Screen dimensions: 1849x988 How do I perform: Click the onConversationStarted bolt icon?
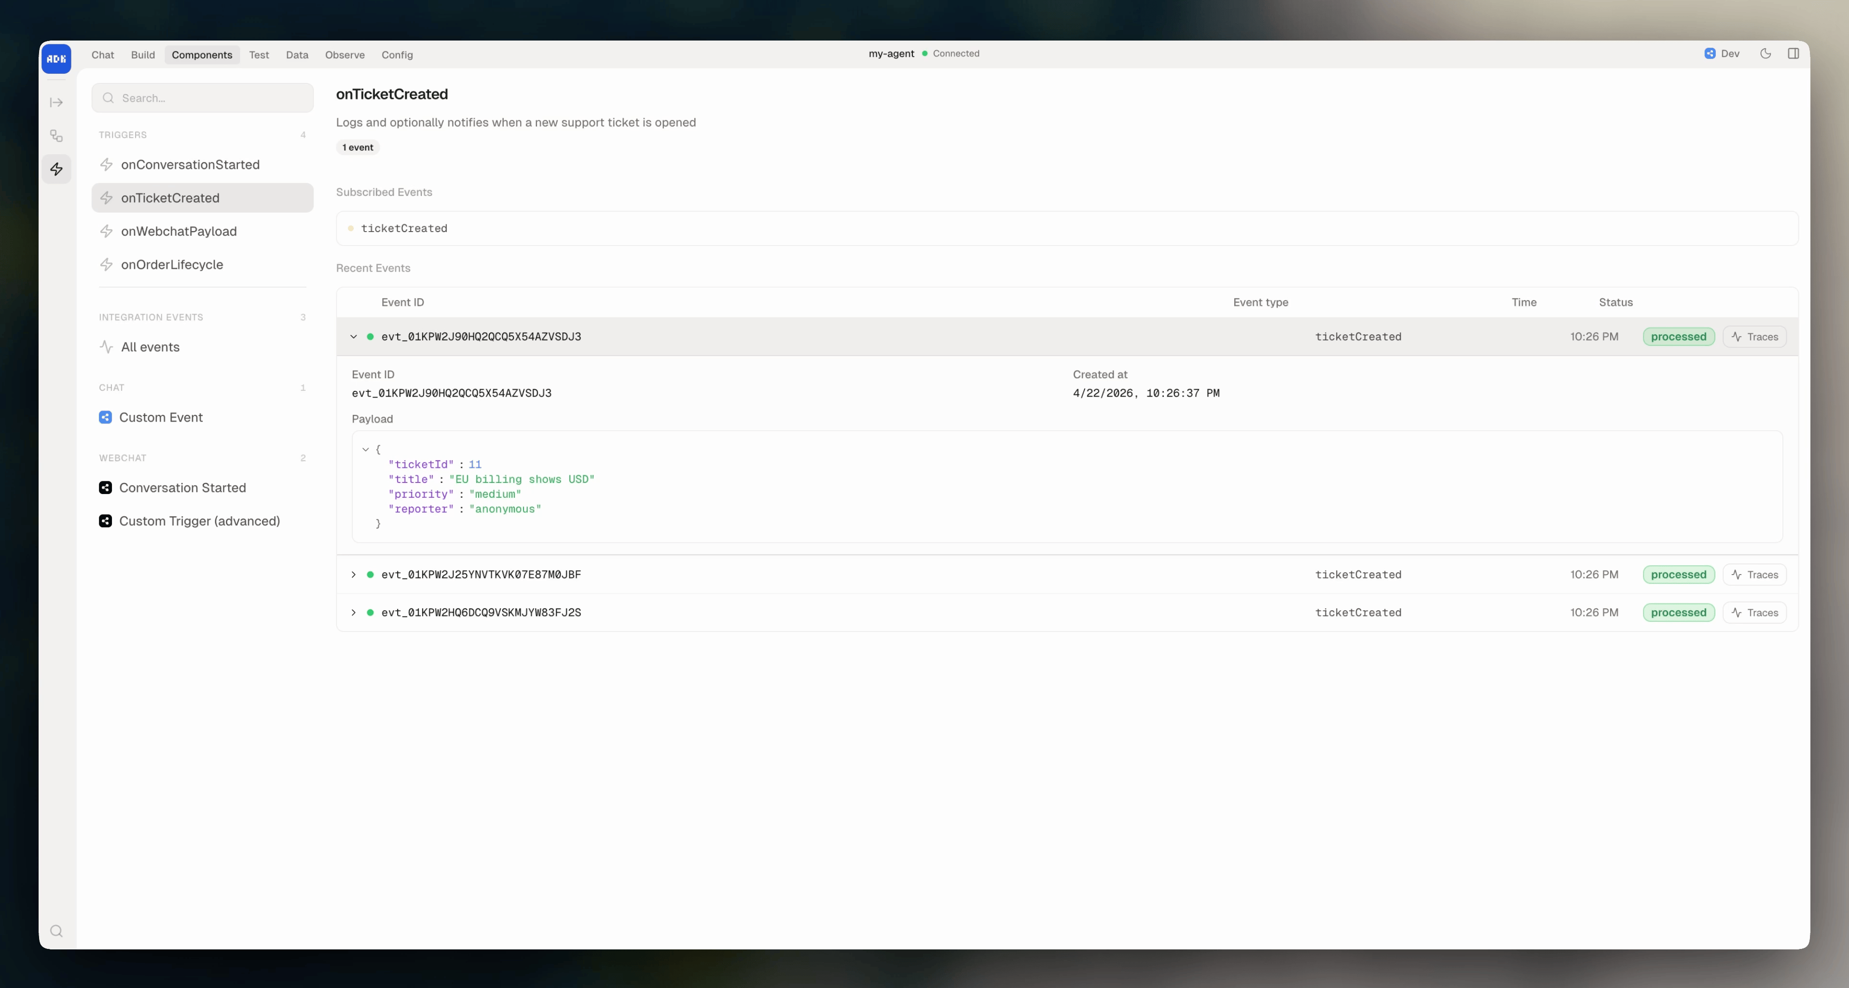tap(106, 165)
